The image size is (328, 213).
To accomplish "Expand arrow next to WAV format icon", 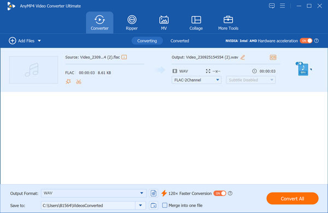I will 311,69.
